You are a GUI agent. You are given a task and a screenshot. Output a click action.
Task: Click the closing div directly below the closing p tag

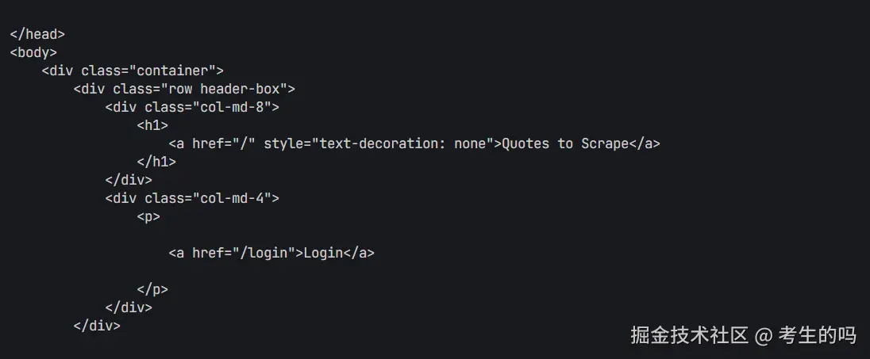click(128, 307)
